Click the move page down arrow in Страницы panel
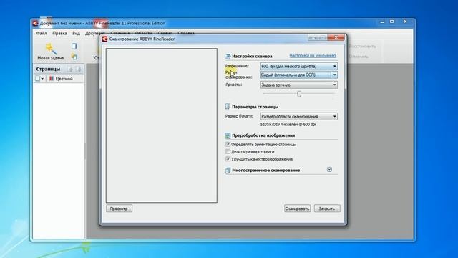 (79, 69)
